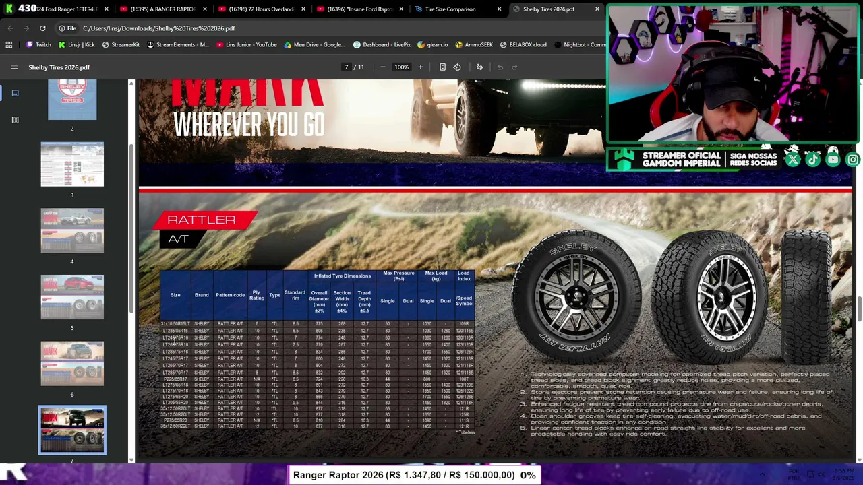Viewport: 863px width, 485px height.
Task: Jump to page 5 thumbnail
Action: pos(72,297)
